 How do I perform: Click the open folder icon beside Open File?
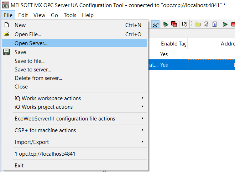click(x=6, y=34)
